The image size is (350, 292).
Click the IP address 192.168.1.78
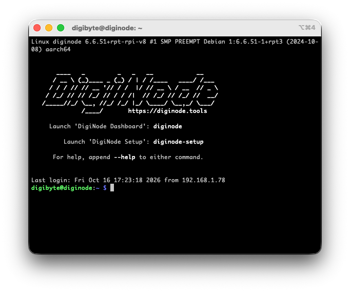(x=204, y=180)
